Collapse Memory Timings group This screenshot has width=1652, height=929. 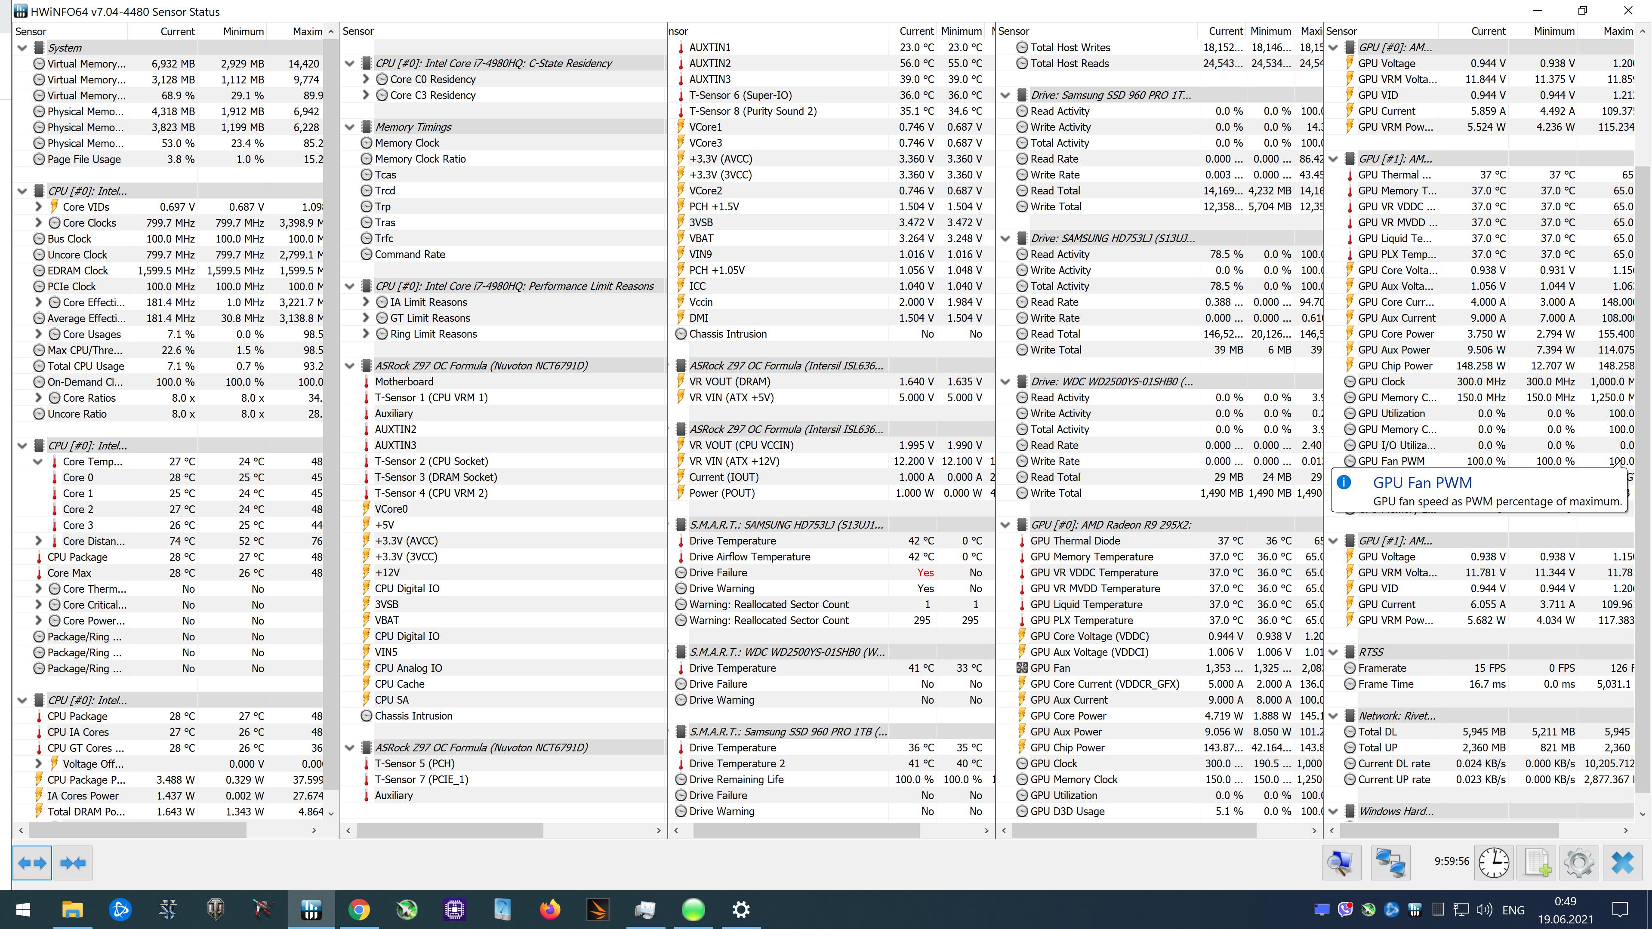click(x=349, y=127)
